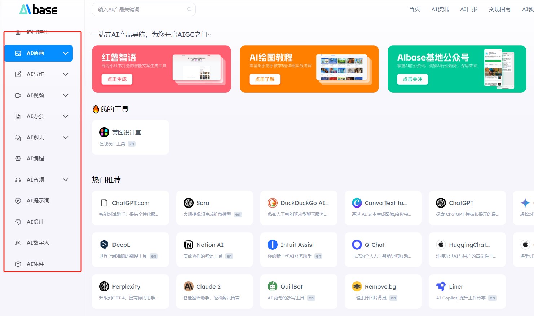The width and height of the screenshot is (534, 316).
Task: Click the AI写作 pencil icon
Action: point(18,74)
